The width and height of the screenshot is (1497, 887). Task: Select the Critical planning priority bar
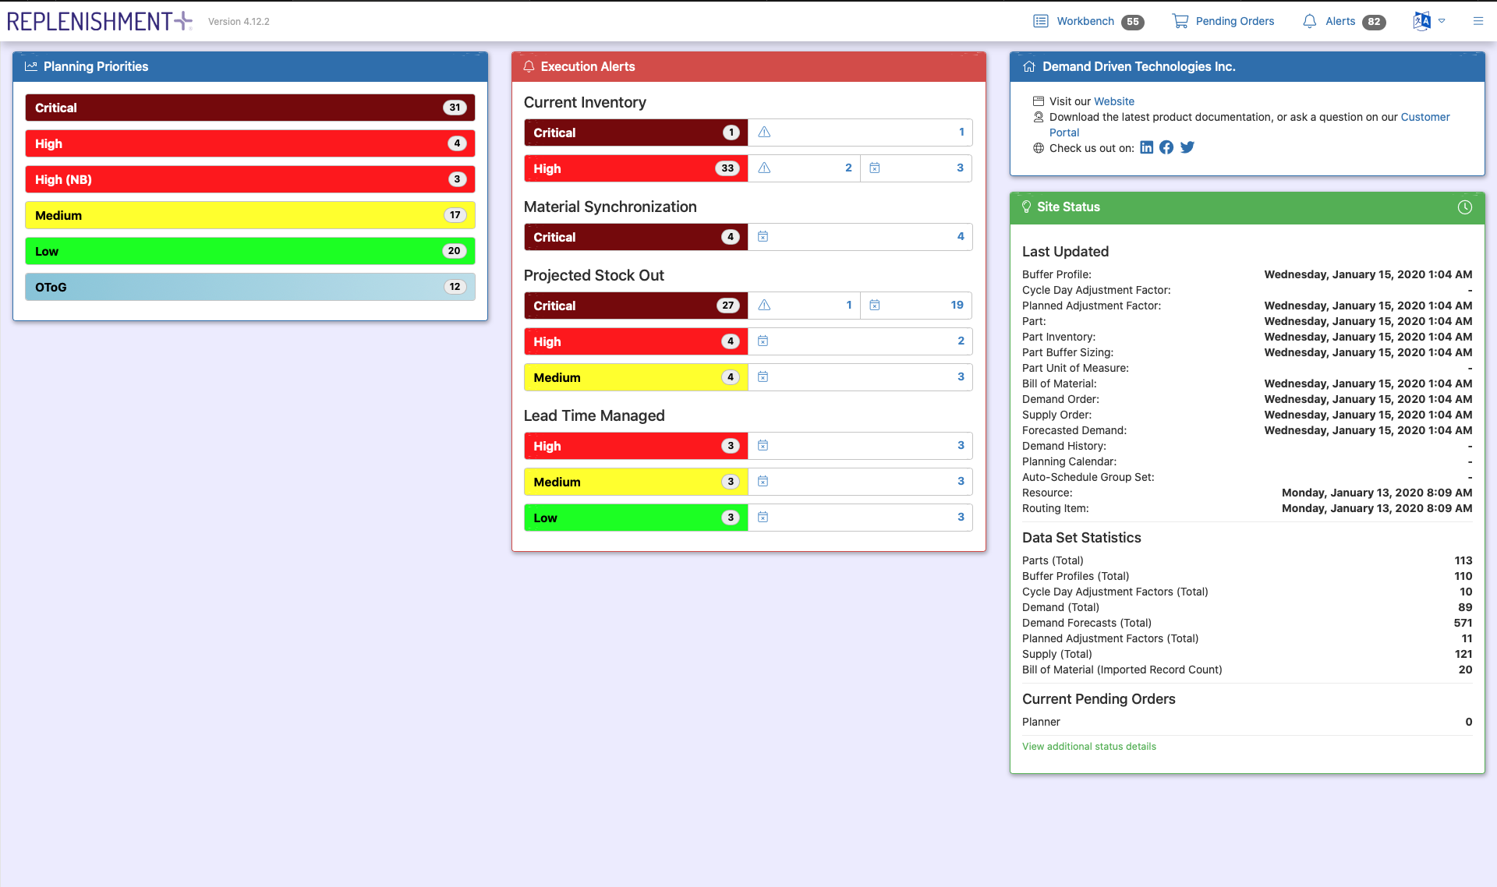[249, 108]
